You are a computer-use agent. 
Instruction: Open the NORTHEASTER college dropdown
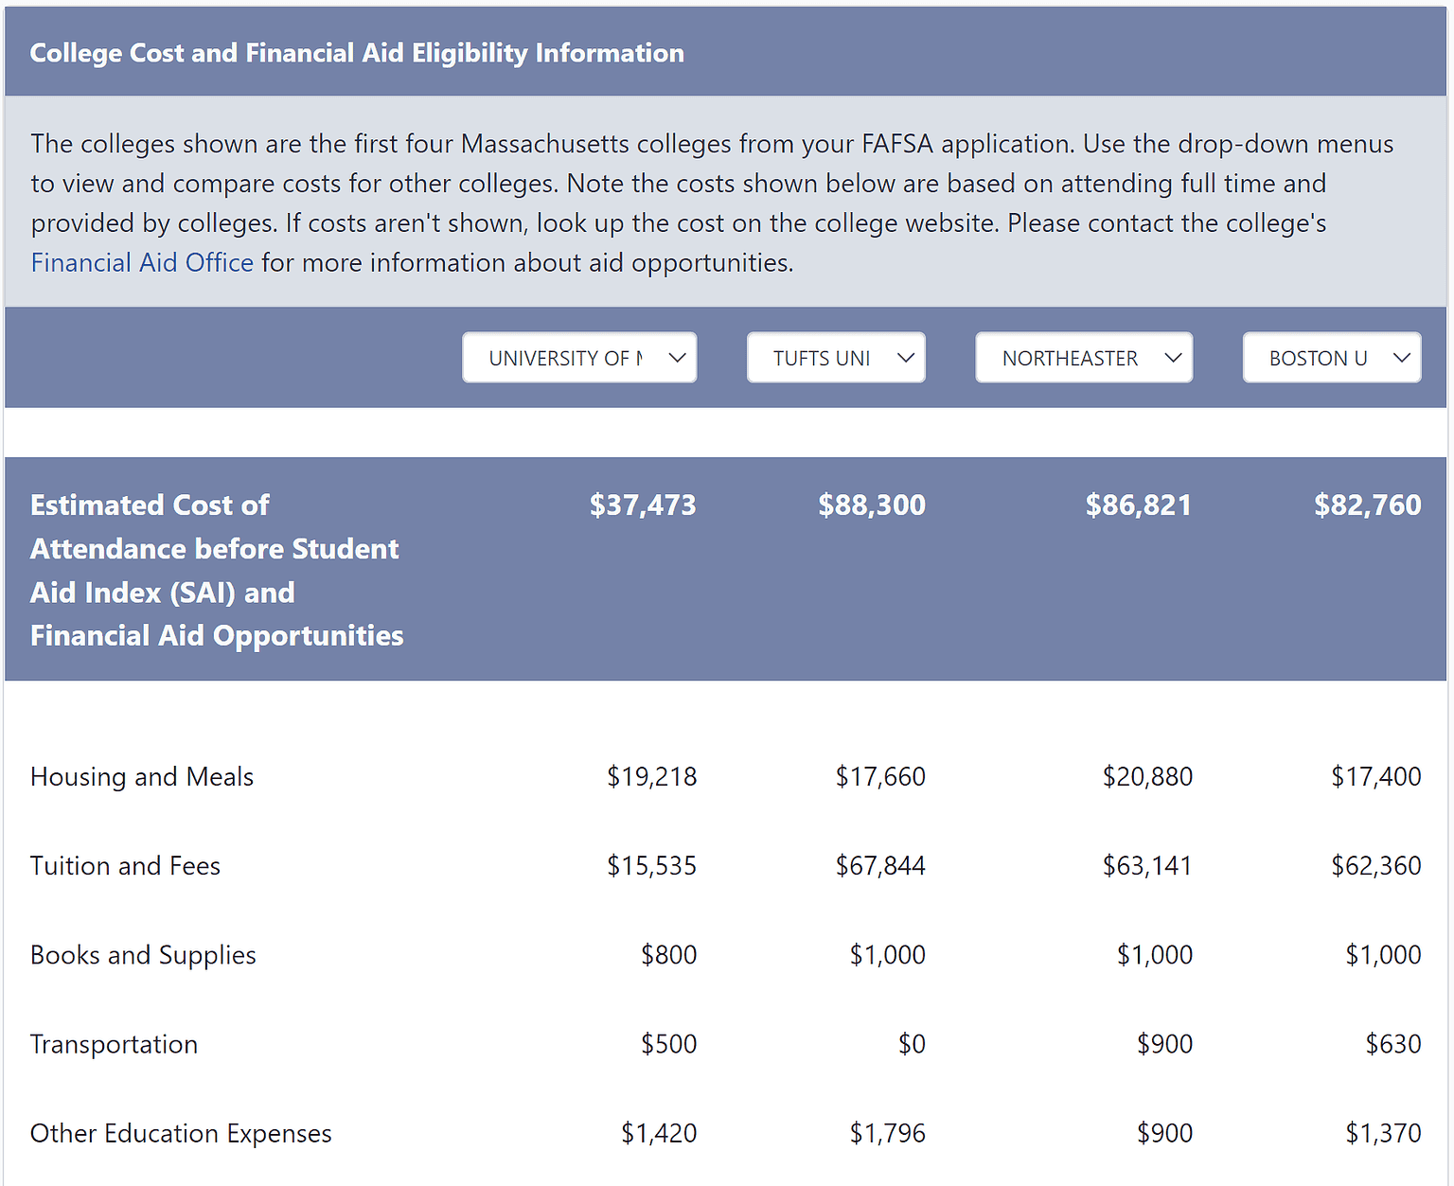click(1084, 357)
